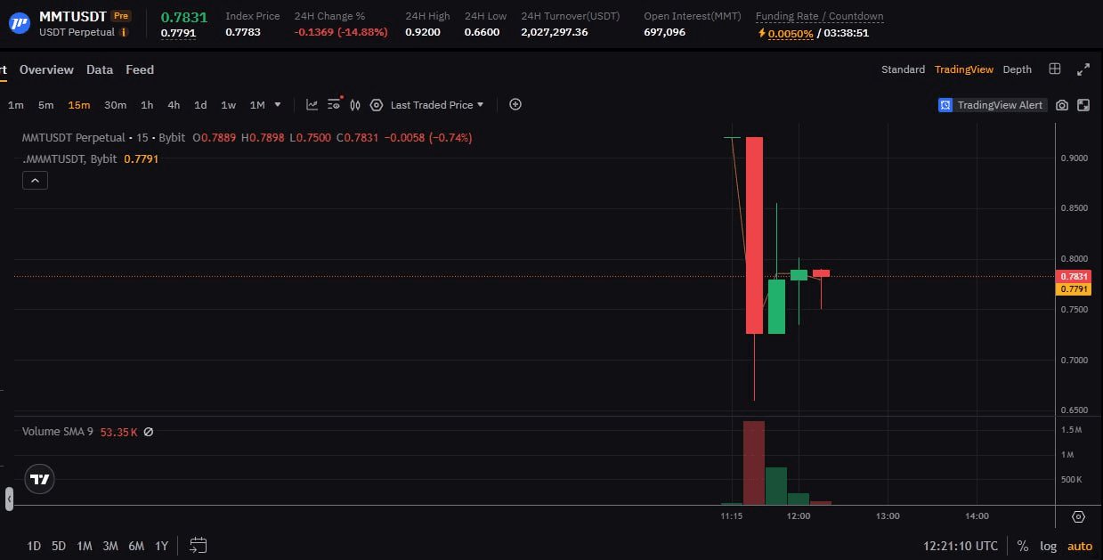This screenshot has height=560, width=1103.
Task: Click the Funding Rate / Countdown label
Action: tap(819, 16)
